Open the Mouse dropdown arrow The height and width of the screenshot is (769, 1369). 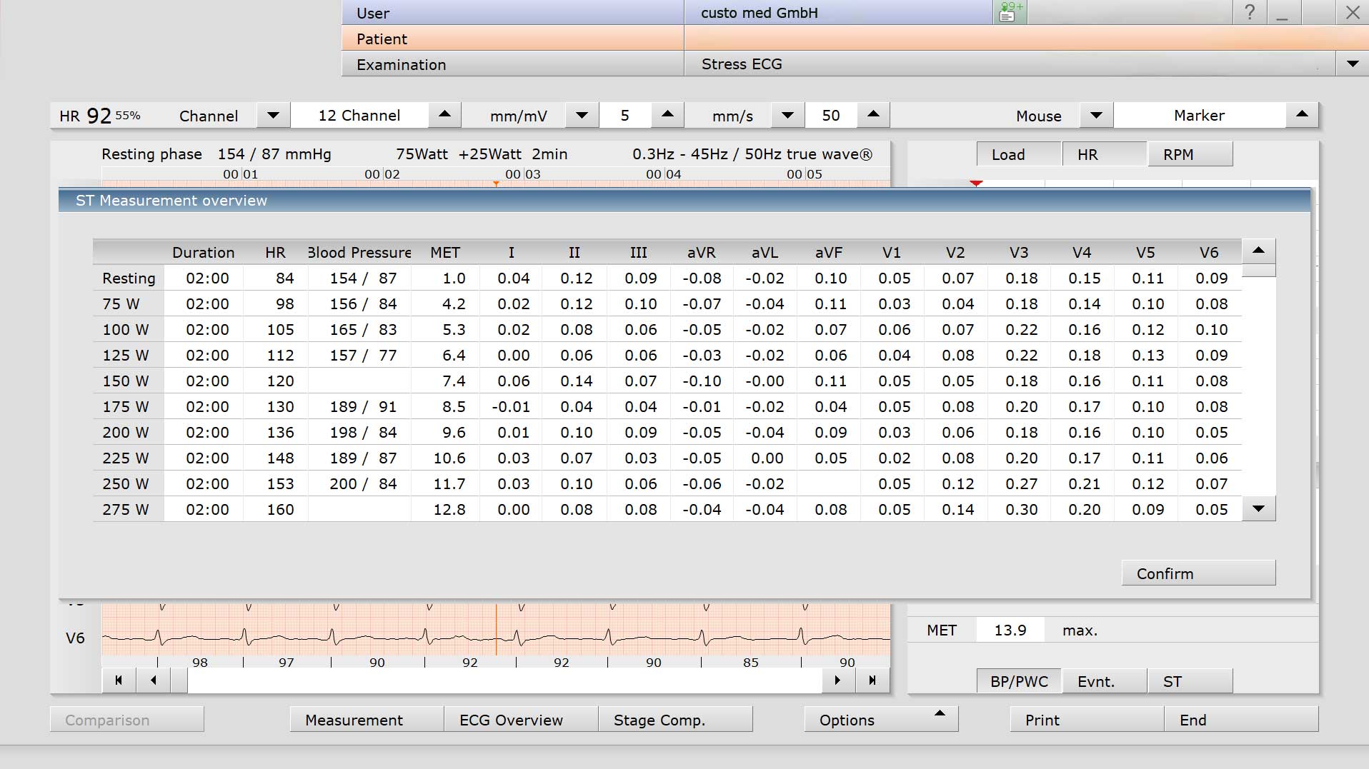point(1096,115)
